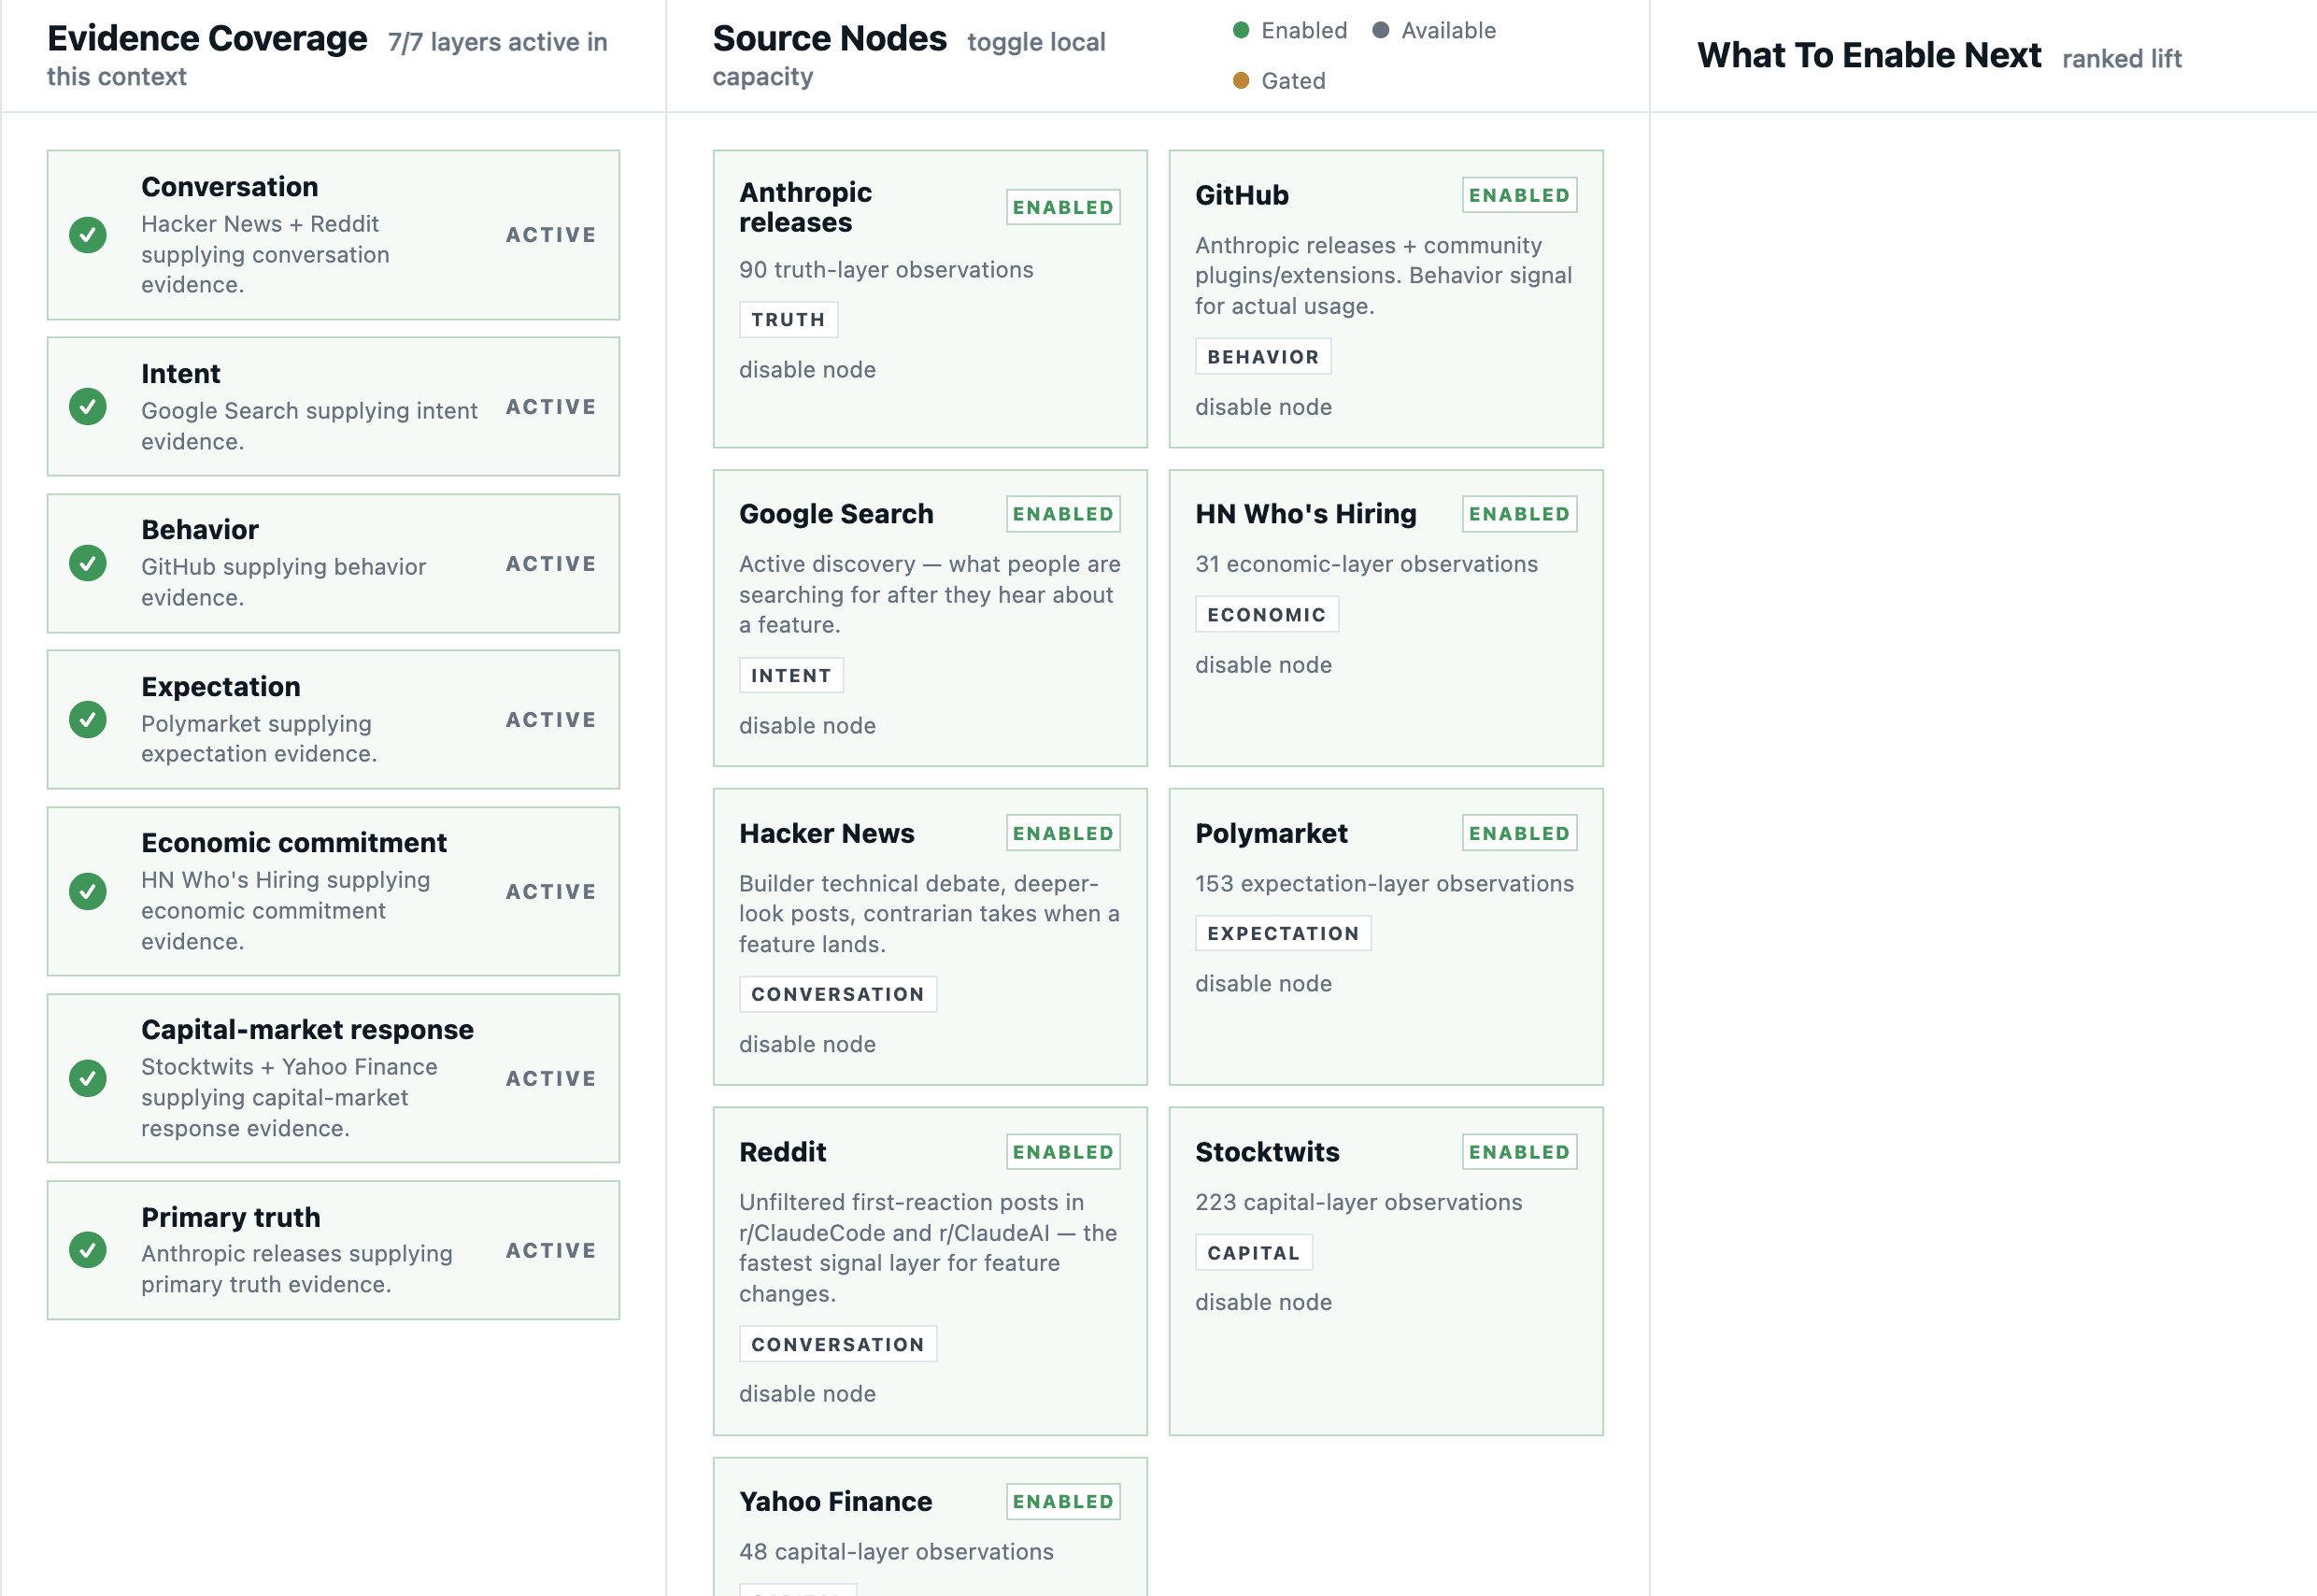Disable the HN Who's Hiring node

coord(1263,665)
